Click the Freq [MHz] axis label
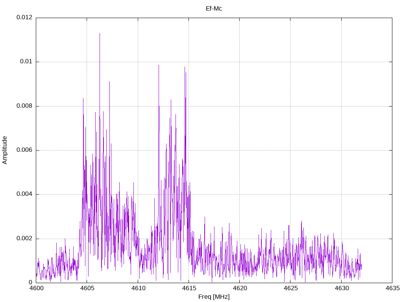The image size is (403, 302). pos(214,296)
